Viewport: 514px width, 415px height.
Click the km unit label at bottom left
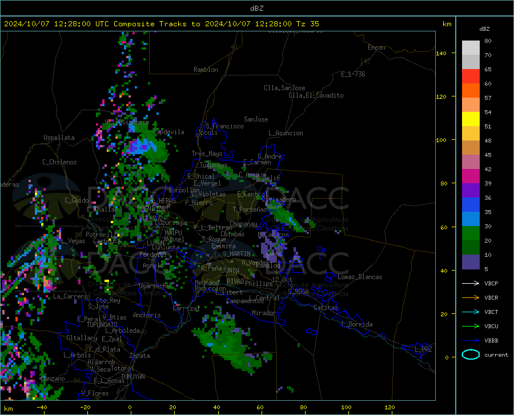(x=8, y=409)
